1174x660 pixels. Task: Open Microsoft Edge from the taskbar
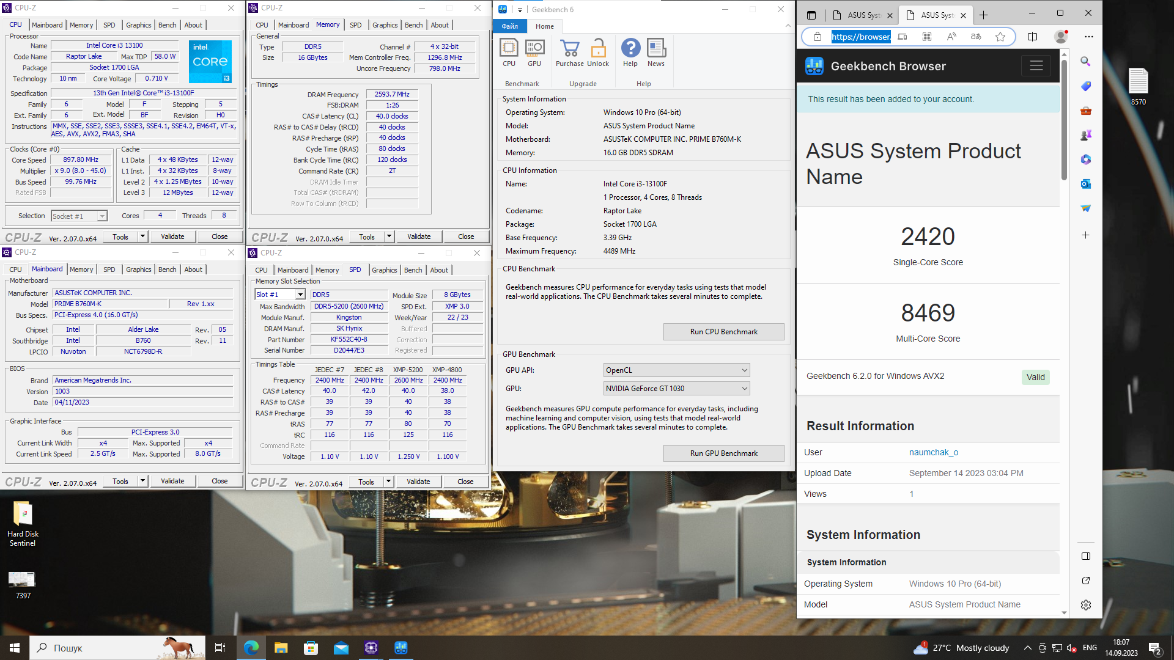[251, 648]
